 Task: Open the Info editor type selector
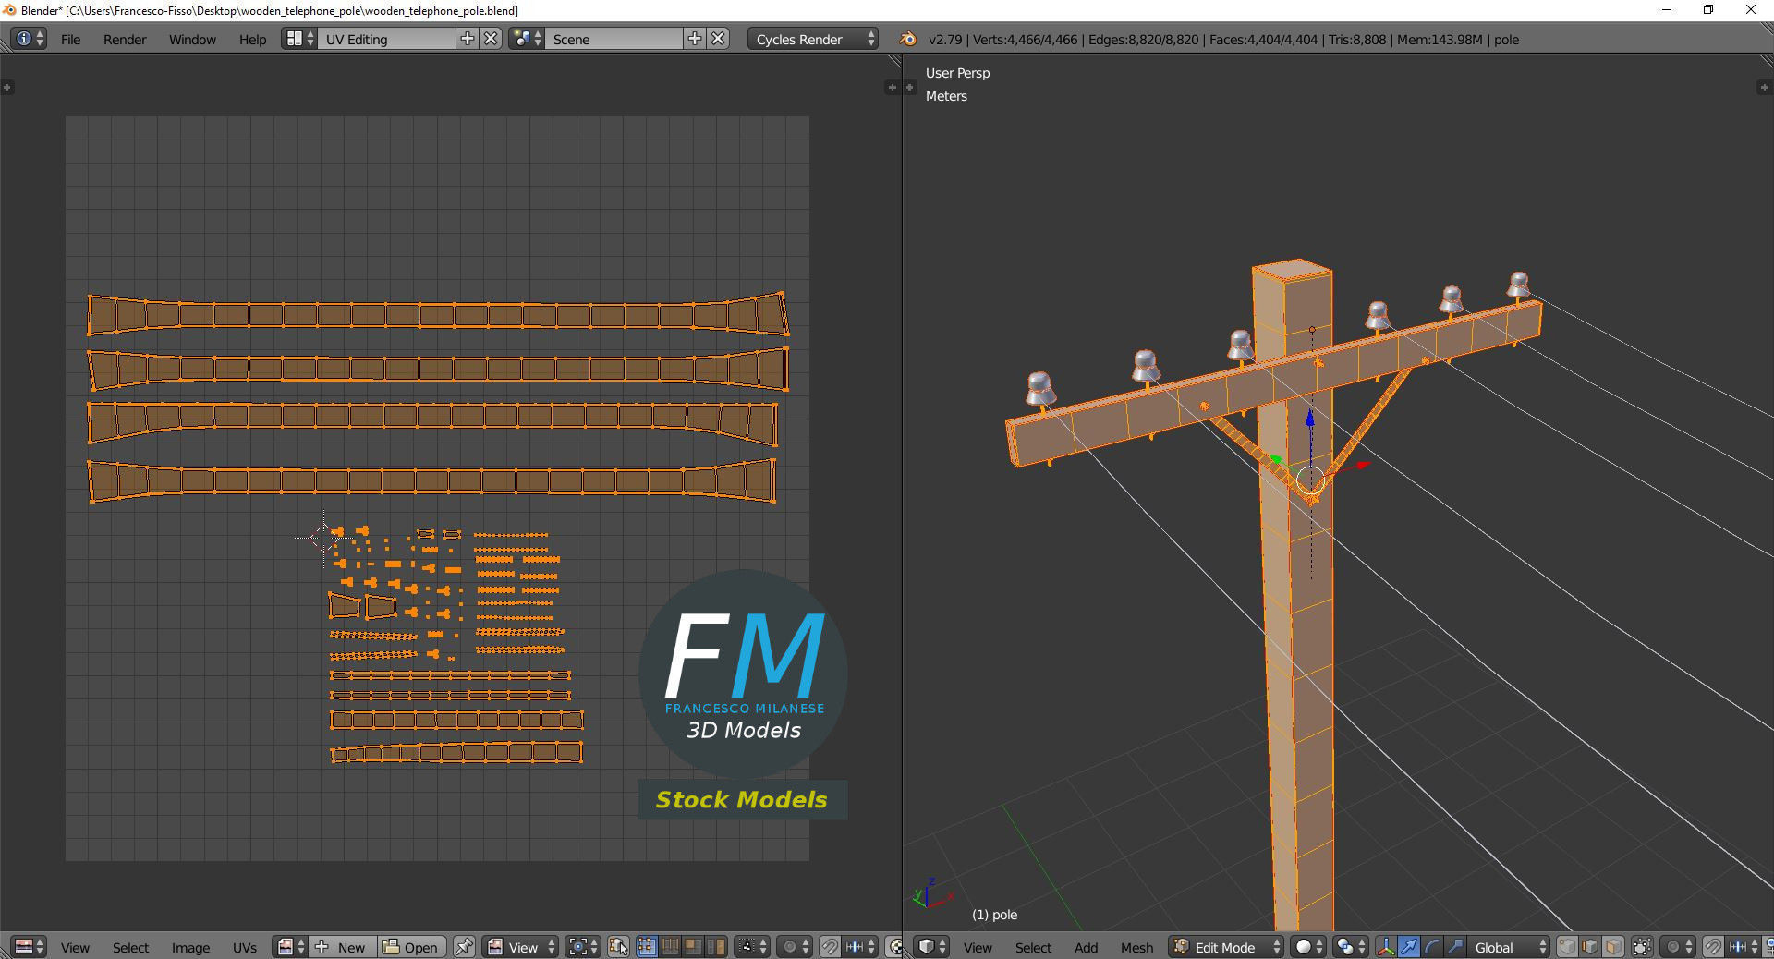tap(30, 39)
